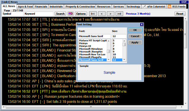The width and height of the screenshot is (189, 111).
Task: Click the OUT button in title bar
Action: 184,2
